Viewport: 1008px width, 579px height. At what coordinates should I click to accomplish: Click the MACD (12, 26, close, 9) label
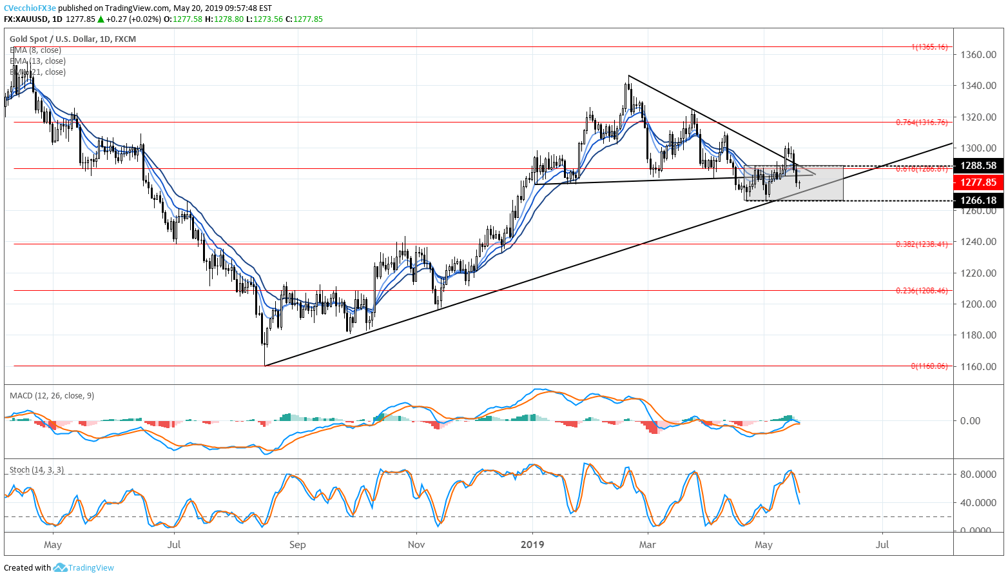(52, 396)
